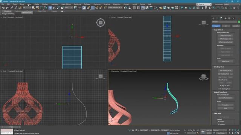Viewport: 241px width, 135px height.
Task: Click Use Pivot Point Center icon
Action: click(75, 8)
